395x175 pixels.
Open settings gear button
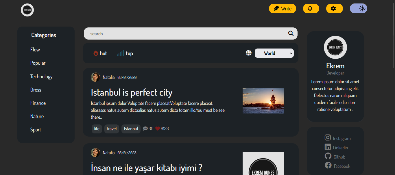pos(334,9)
